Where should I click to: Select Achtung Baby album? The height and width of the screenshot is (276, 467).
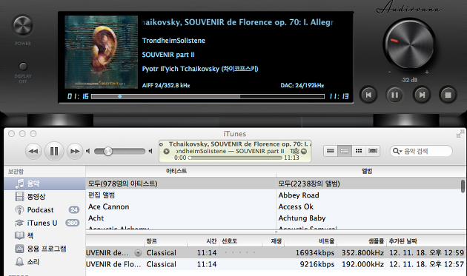point(368,218)
